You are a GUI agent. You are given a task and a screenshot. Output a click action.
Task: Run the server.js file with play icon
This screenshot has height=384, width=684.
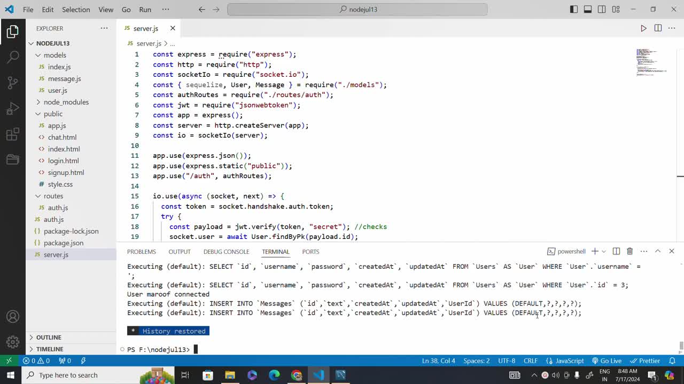tap(643, 28)
